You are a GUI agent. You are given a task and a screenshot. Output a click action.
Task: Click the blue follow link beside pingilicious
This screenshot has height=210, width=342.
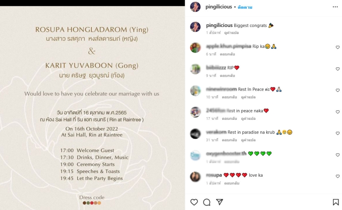pos(245,7)
